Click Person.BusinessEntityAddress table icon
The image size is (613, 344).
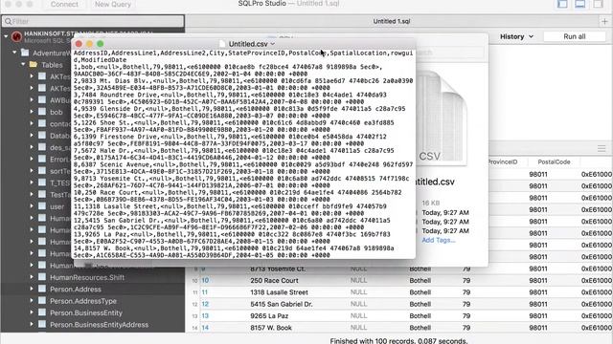[x=42, y=324]
